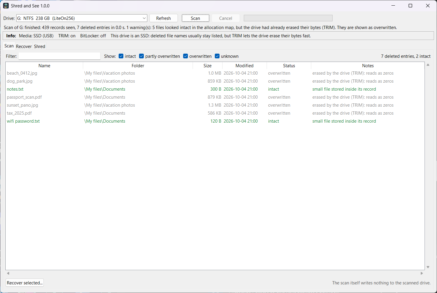Sort by the Folder column header

(138, 66)
